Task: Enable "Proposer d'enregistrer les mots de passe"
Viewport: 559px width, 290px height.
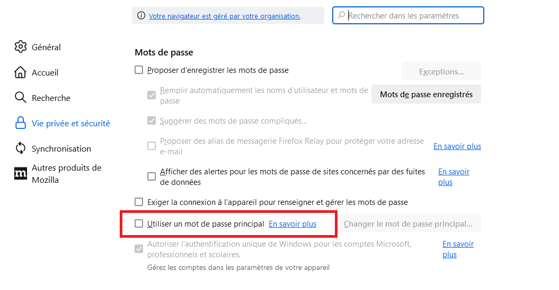Action: point(139,70)
